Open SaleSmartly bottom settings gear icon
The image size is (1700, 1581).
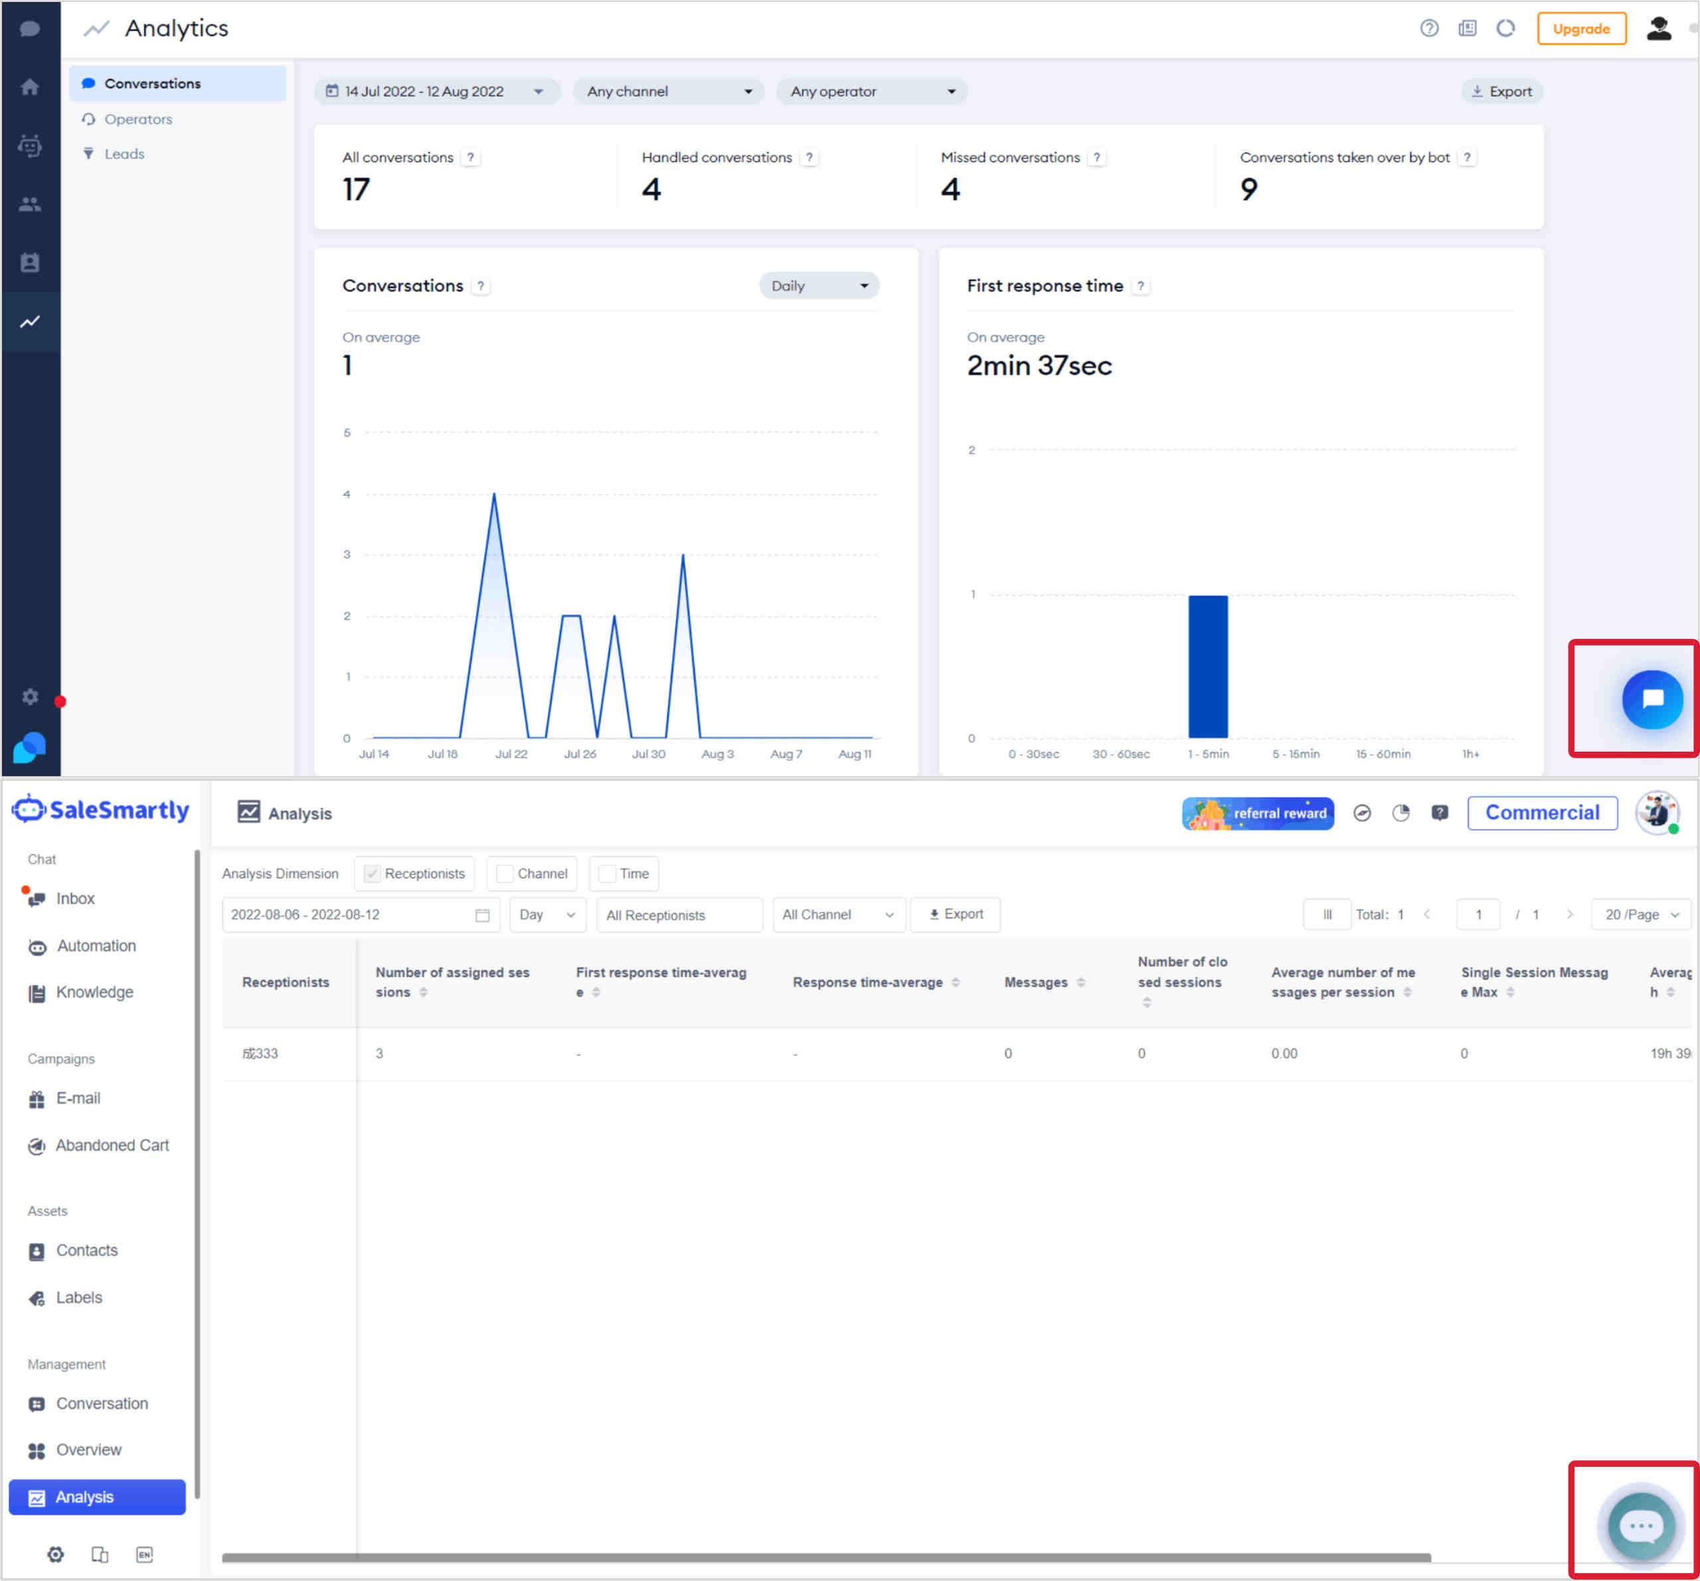coord(56,1554)
